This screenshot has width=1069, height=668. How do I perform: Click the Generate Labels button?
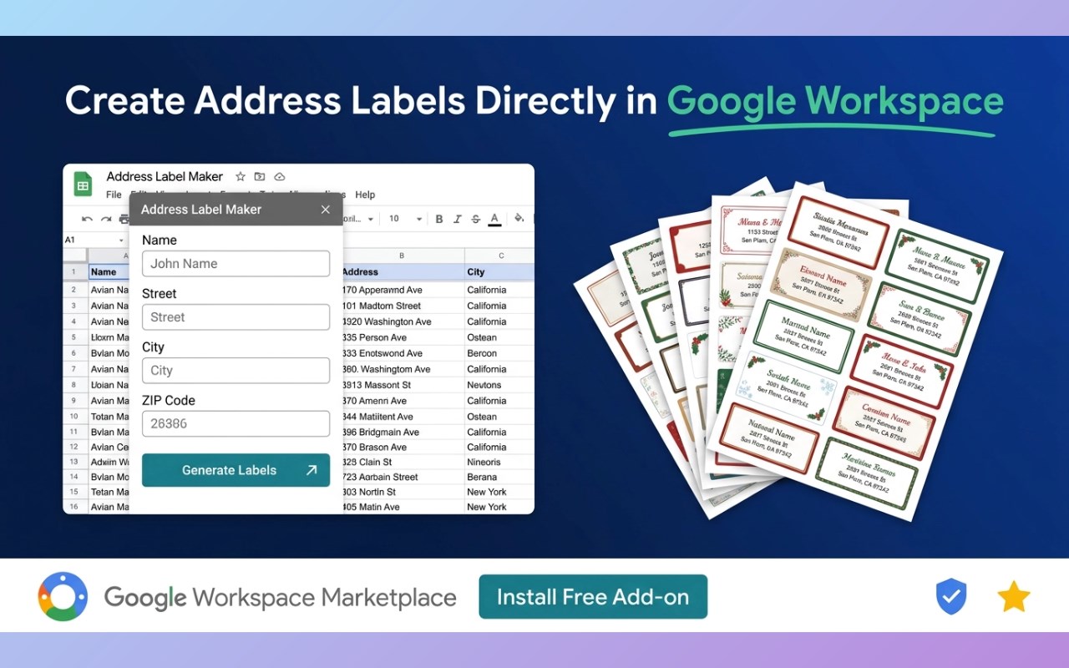coord(236,470)
